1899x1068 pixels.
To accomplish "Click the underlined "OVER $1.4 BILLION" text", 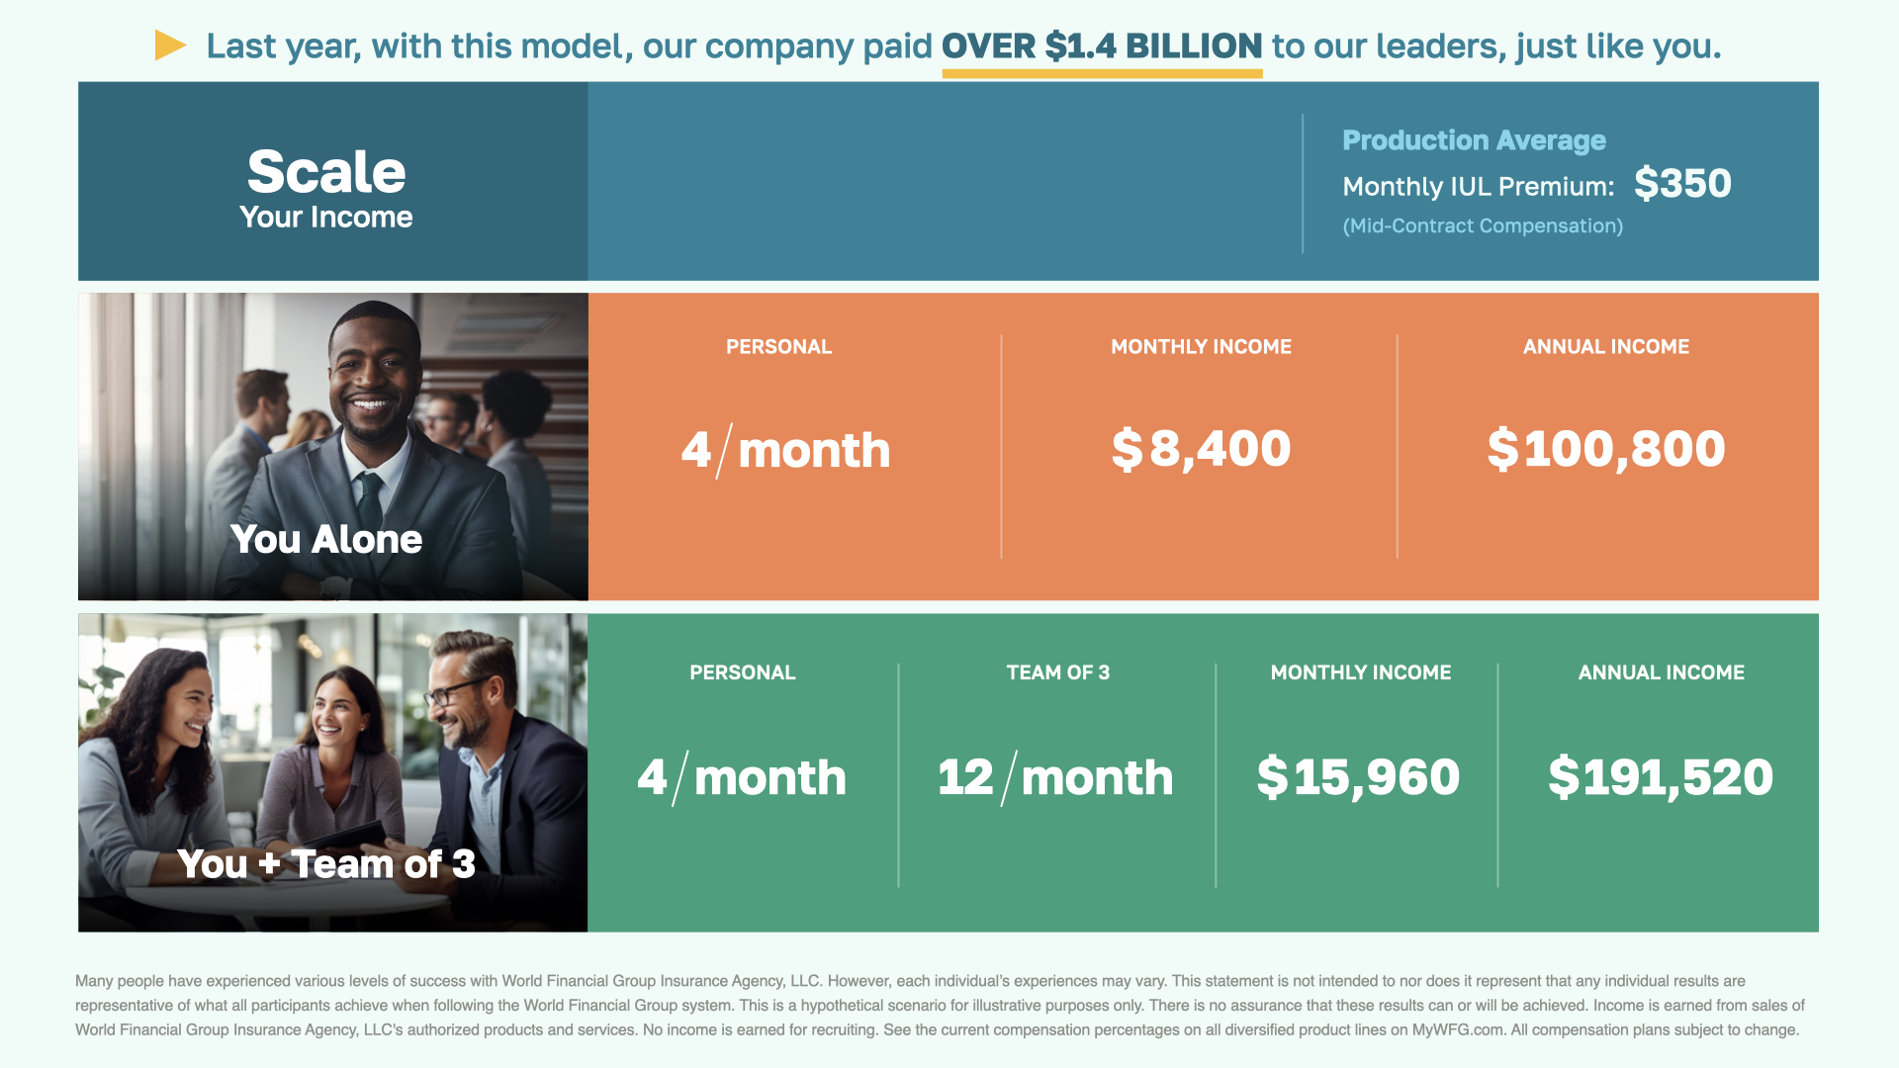I will [1101, 46].
